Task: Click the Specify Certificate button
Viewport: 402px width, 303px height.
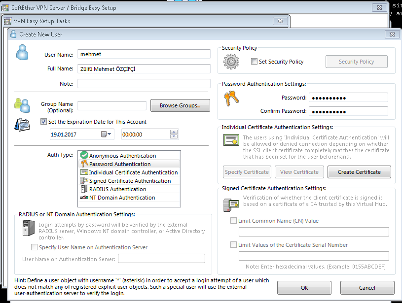Action: point(247,172)
